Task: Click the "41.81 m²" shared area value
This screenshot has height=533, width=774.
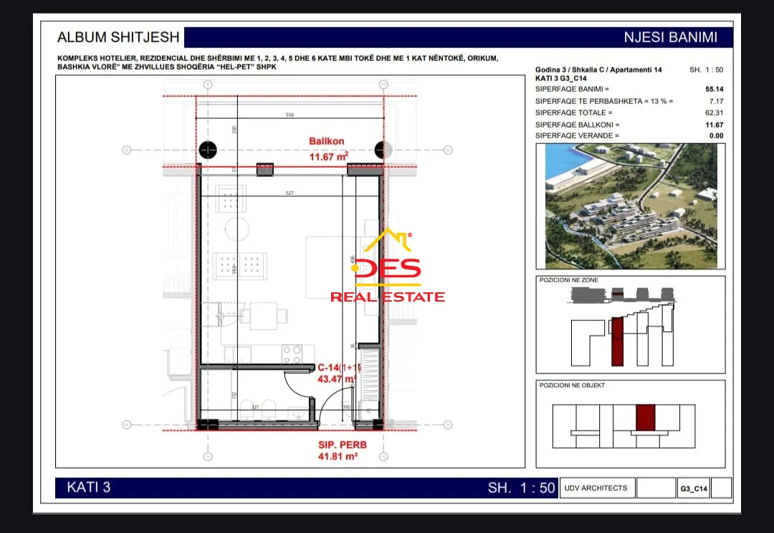Action: coord(338,456)
